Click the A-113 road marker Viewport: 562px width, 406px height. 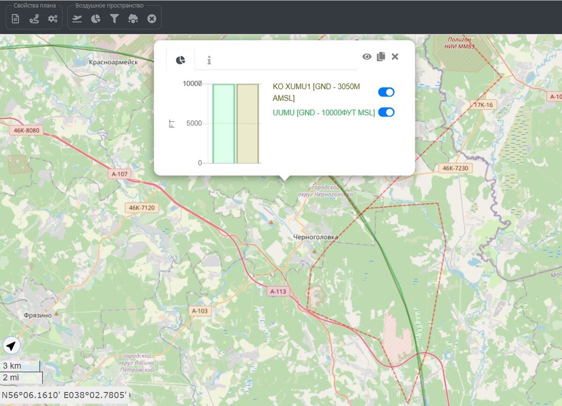point(278,291)
